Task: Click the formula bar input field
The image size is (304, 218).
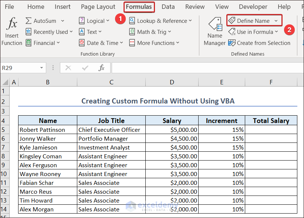Action: pyautogui.click(x=207, y=68)
